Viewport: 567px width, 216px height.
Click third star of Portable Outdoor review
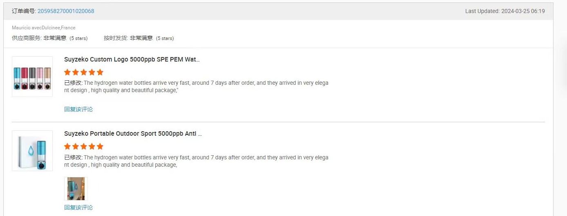click(x=84, y=146)
